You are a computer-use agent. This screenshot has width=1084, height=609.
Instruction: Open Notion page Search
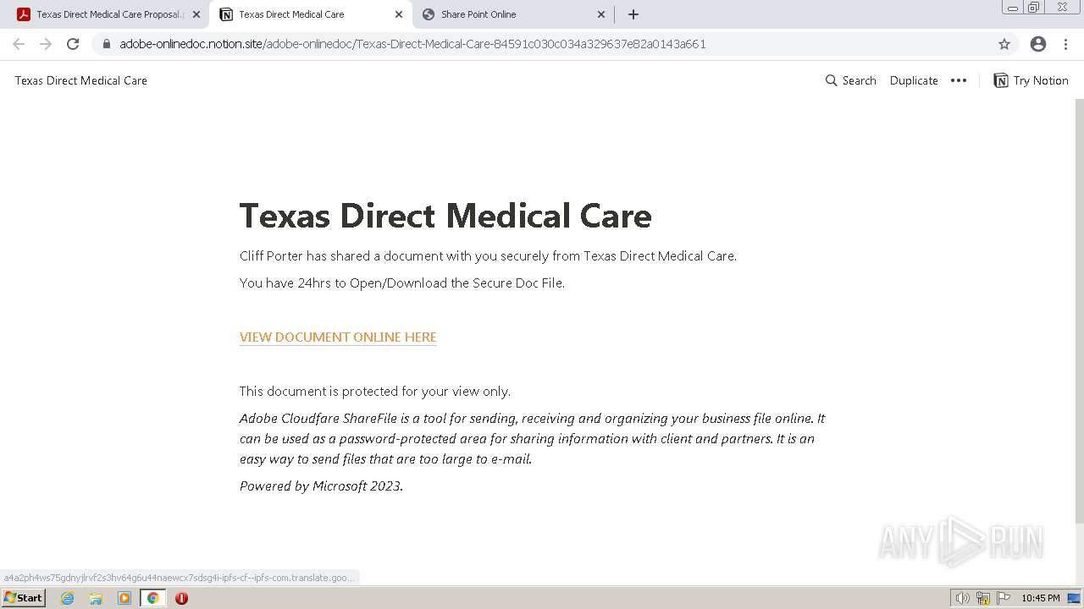tap(851, 80)
